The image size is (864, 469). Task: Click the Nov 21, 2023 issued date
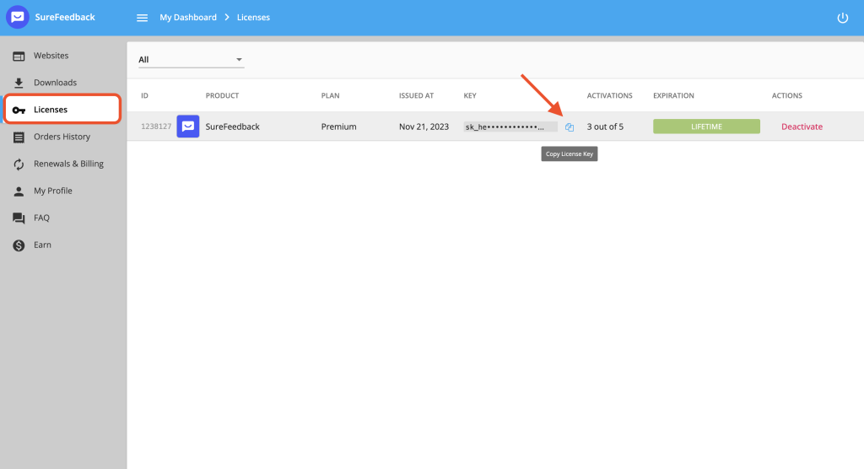click(x=424, y=127)
